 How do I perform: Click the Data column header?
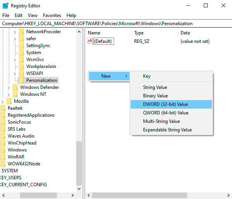205,33
